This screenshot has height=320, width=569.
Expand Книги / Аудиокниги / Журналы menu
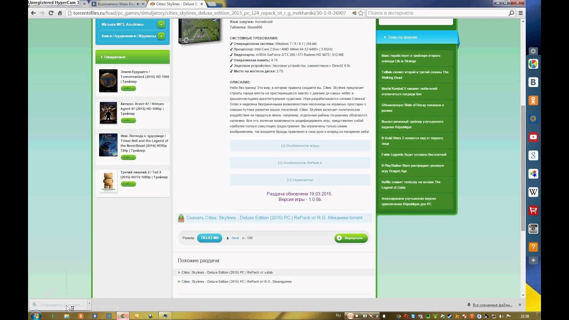coord(161,36)
